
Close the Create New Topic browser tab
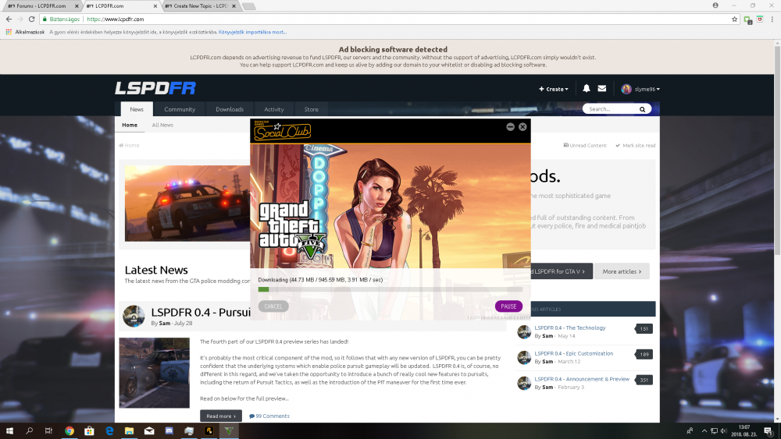click(234, 6)
